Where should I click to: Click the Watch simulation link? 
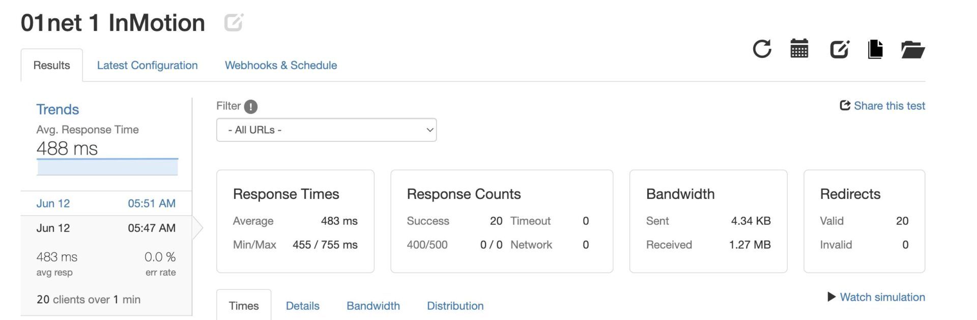pyautogui.click(x=882, y=297)
